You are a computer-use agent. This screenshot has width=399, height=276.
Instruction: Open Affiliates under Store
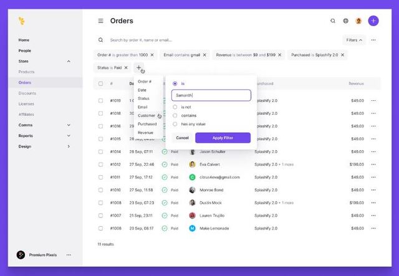[26, 115]
